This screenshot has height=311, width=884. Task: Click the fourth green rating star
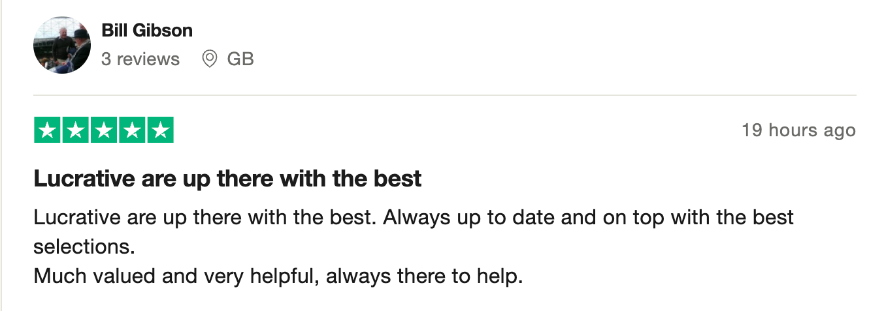click(x=131, y=130)
